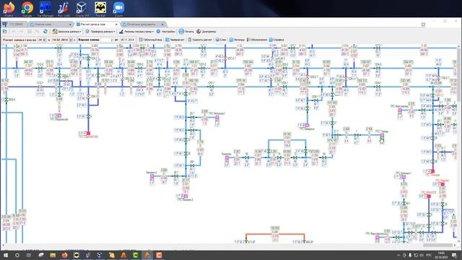Click valve 2002-6 on left pipeline
The height and width of the screenshot is (260, 462).
[6, 100]
